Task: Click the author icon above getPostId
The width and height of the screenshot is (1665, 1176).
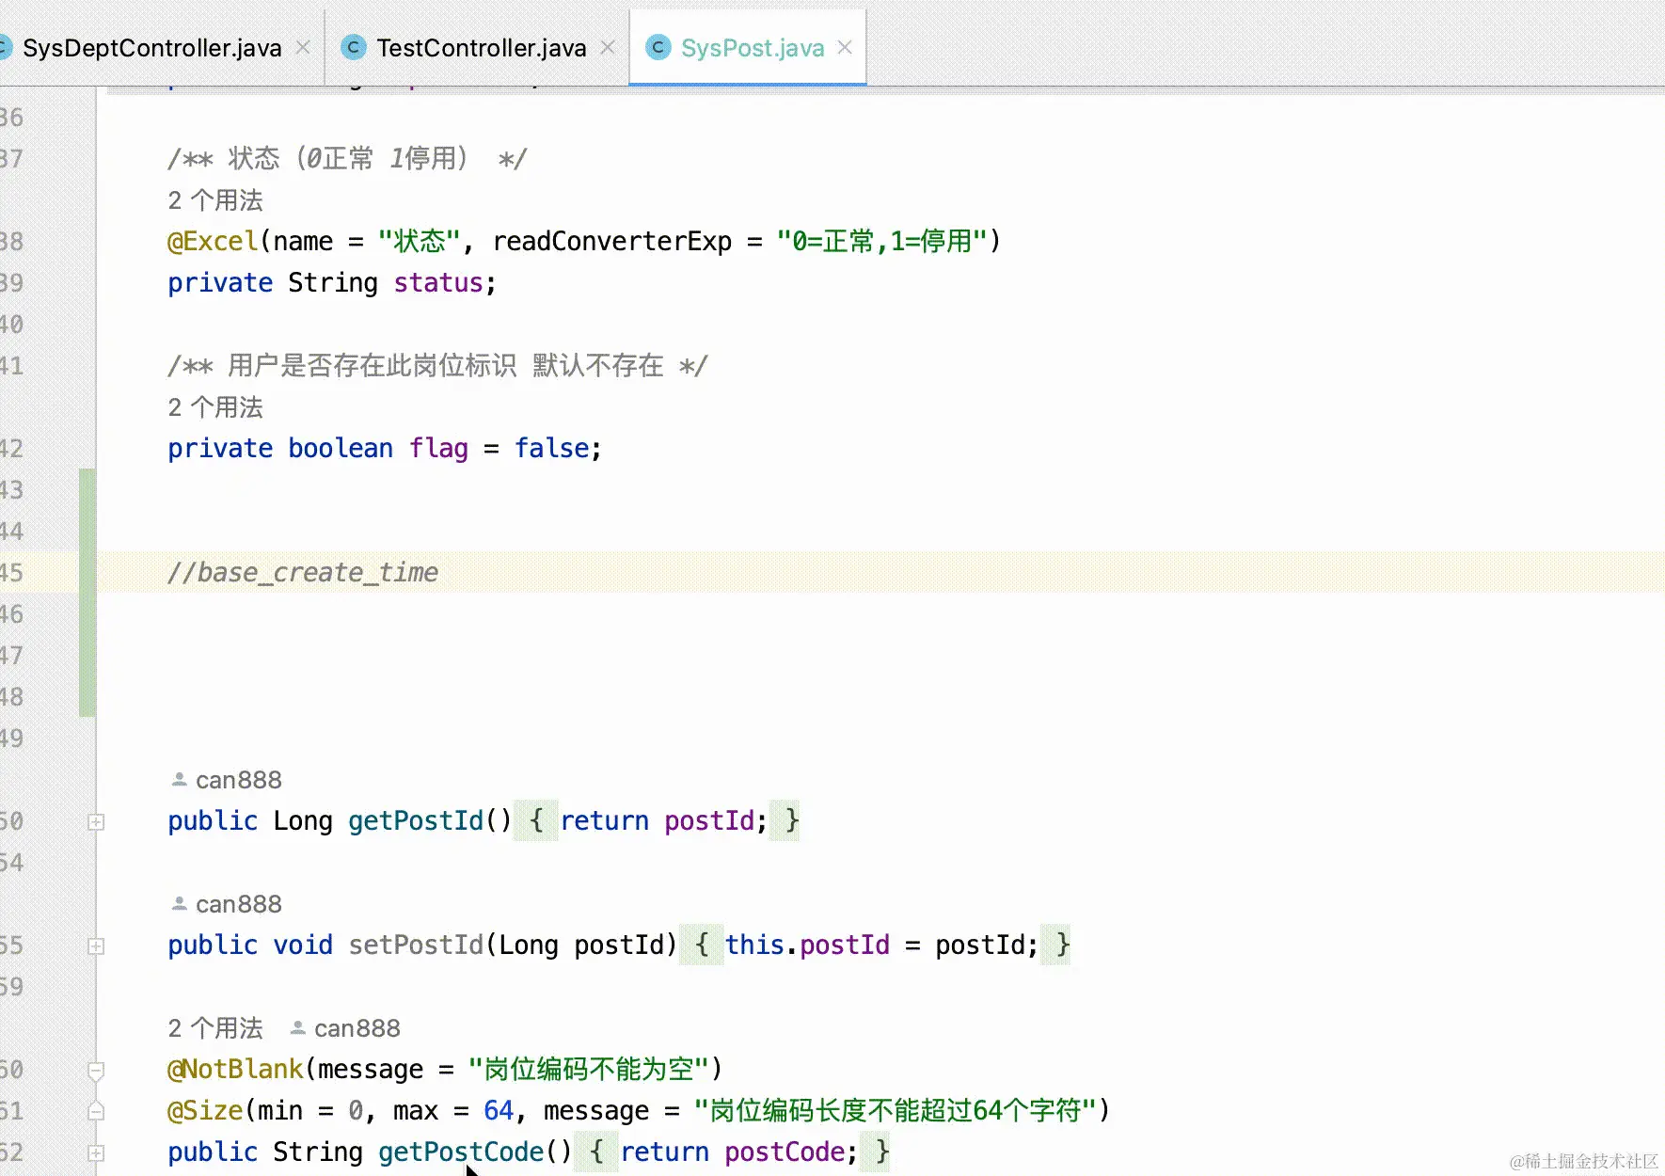Action: coord(179,780)
